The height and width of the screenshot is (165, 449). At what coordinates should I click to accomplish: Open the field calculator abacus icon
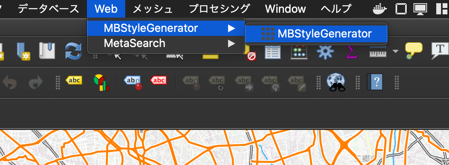point(299,52)
